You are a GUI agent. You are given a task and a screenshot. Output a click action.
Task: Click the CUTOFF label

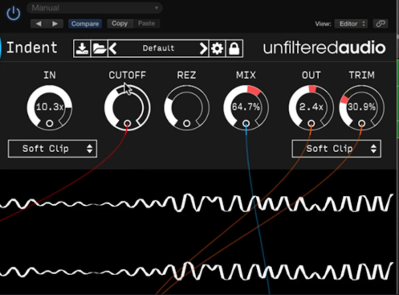click(x=127, y=75)
